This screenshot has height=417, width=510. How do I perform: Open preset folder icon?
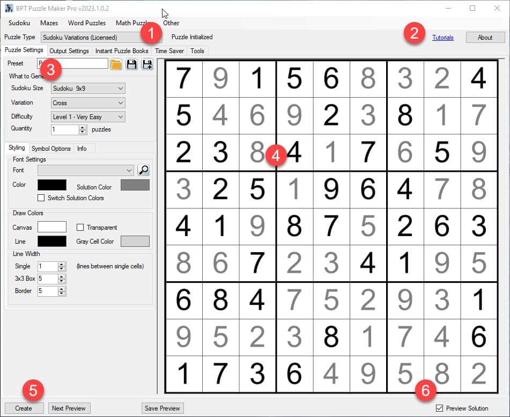coord(116,64)
